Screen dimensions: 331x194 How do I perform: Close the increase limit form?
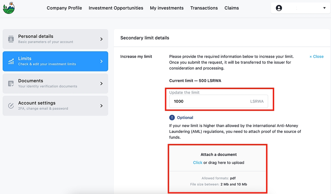point(316,57)
